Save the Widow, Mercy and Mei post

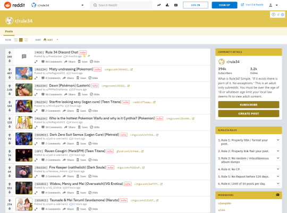(81, 192)
